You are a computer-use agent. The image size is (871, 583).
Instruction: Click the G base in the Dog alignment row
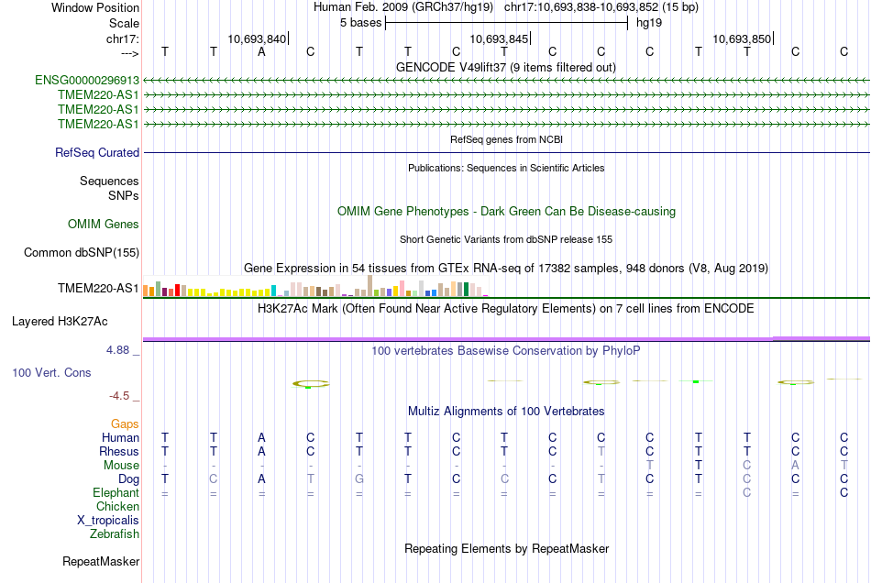click(x=359, y=479)
